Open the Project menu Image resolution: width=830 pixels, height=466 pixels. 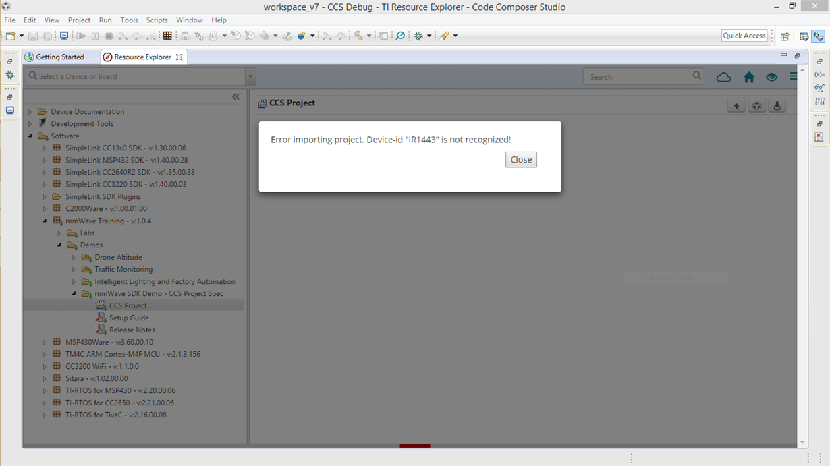79,20
